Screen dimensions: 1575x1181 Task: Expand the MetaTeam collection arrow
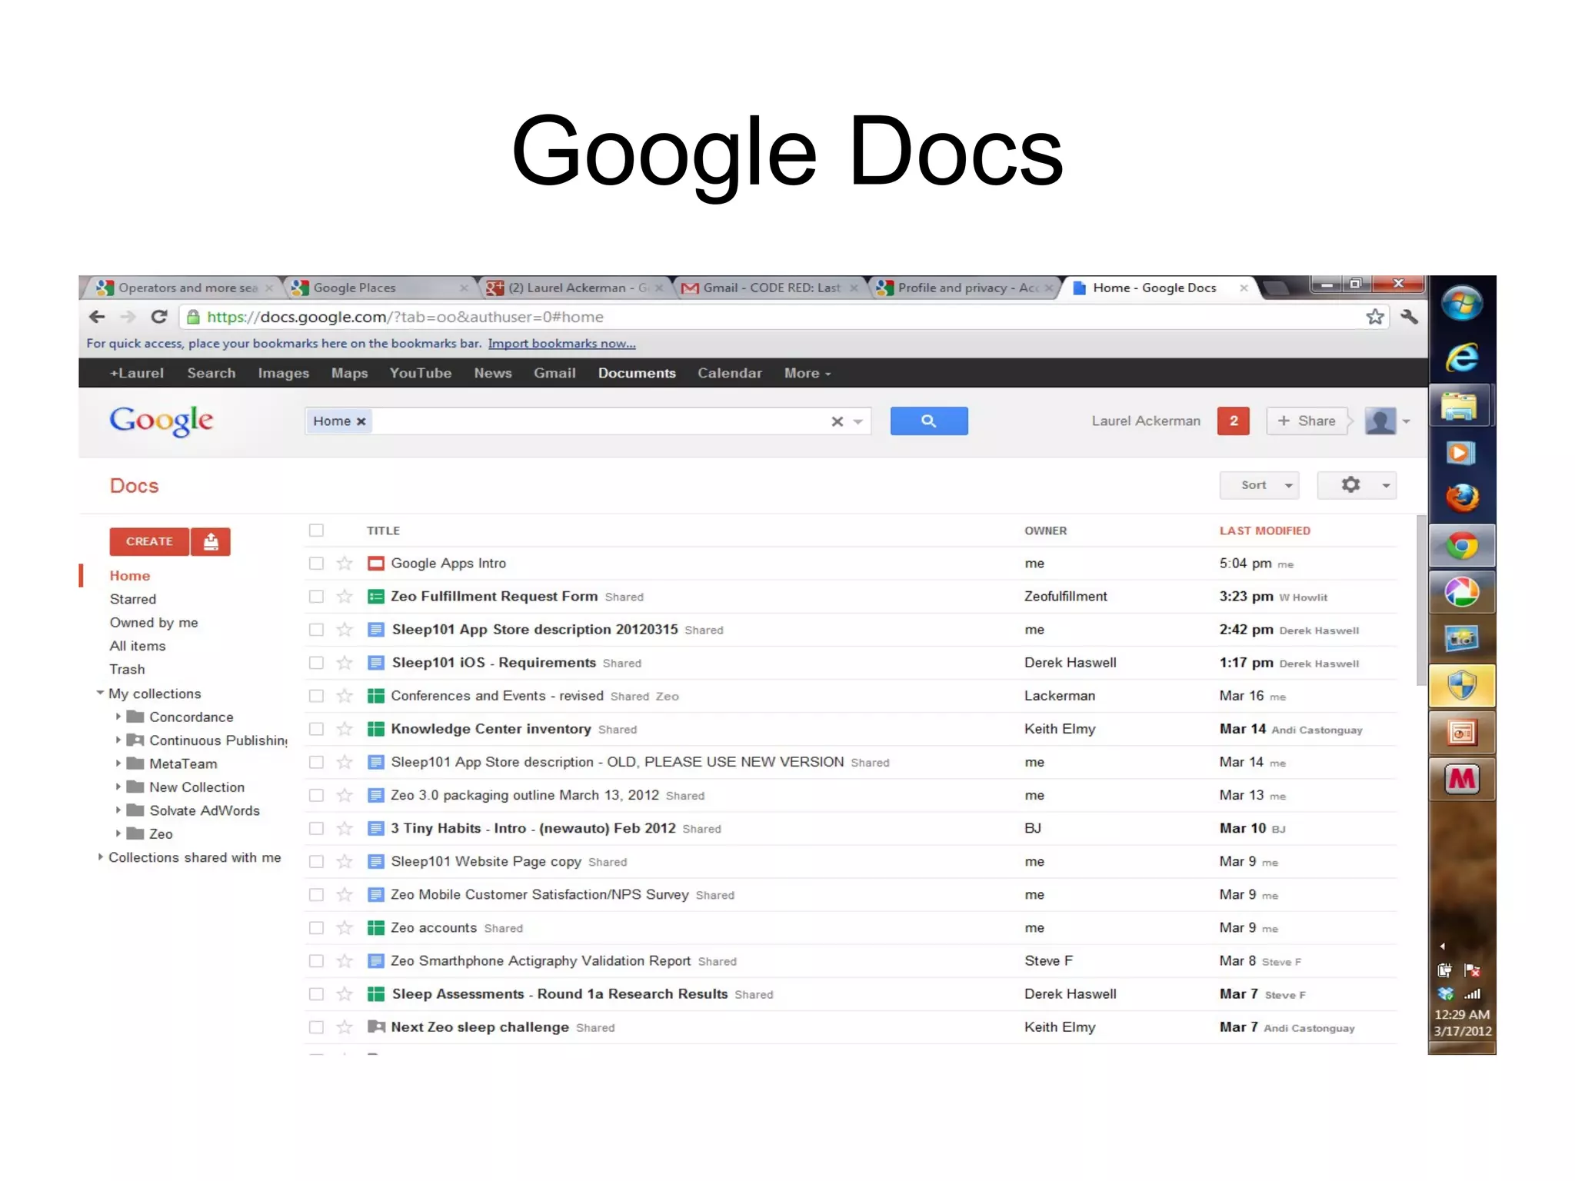tap(118, 763)
